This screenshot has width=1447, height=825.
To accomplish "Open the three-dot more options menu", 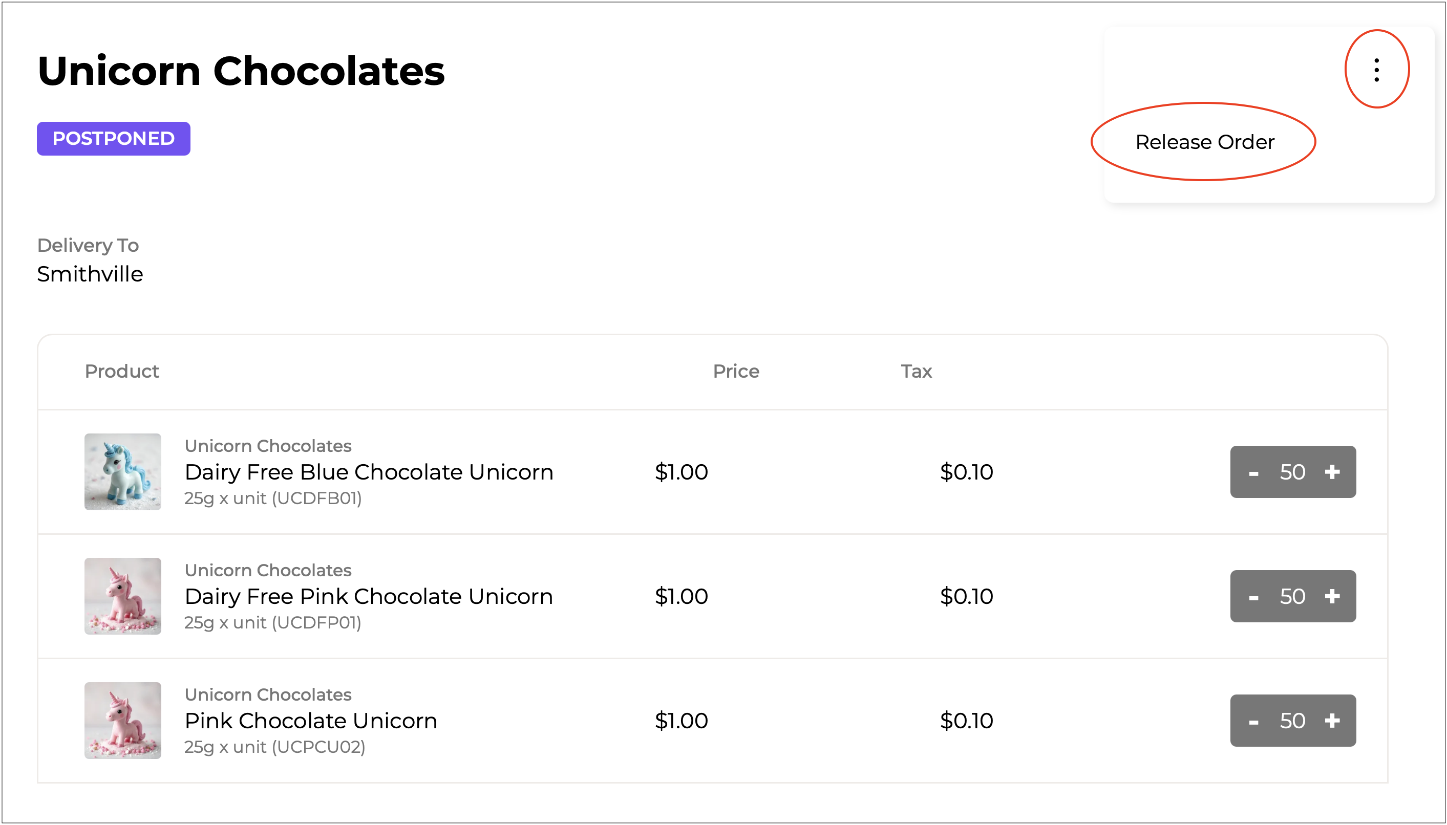I will [x=1376, y=70].
